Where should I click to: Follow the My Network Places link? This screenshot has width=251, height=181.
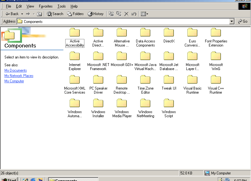click(19, 76)
